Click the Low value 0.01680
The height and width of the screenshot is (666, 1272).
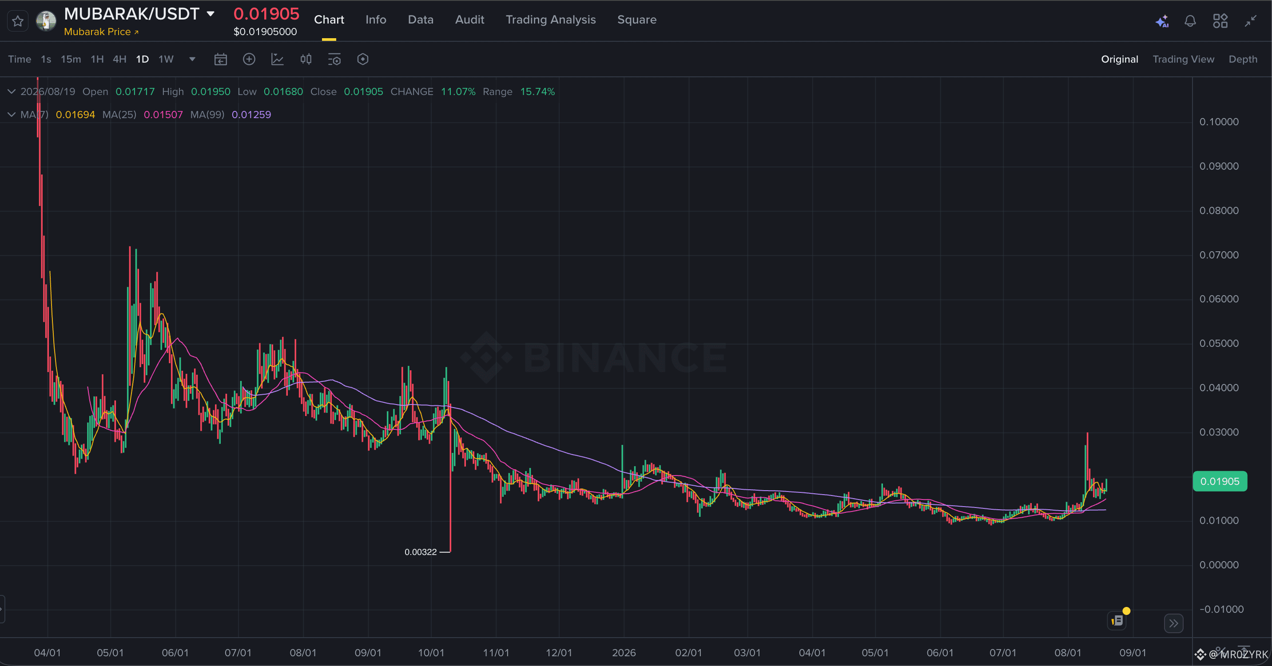click(x=283, y=92)
